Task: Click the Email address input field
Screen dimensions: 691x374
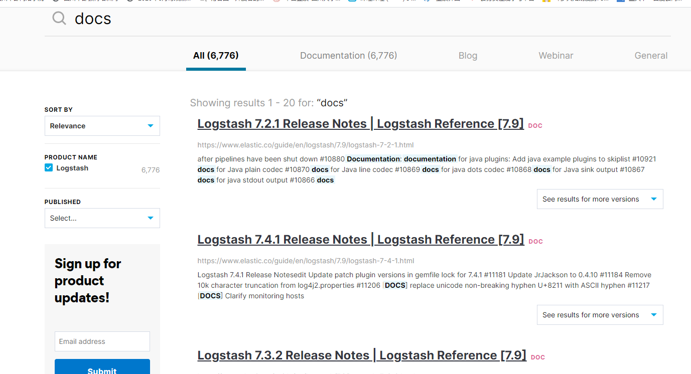Action: (102, 341)
